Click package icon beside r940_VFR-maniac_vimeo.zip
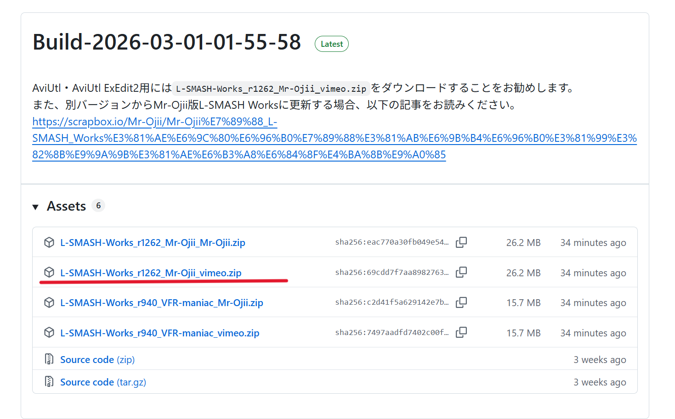The image size is (675, 419). pos(49,333)
